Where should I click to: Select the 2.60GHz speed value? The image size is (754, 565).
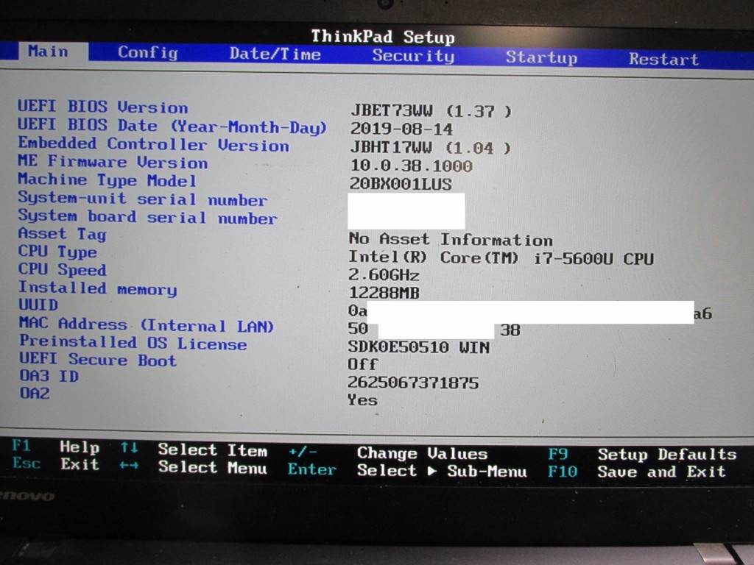[x=384, y=275]
